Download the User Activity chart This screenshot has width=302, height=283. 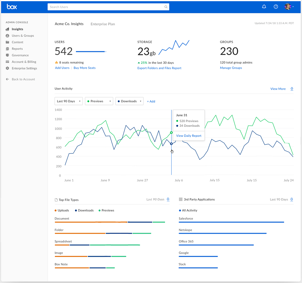(292, 89)
